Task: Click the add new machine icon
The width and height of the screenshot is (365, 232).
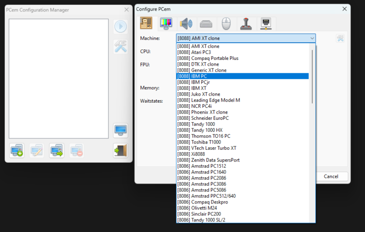Action: [x=17, y=151]
